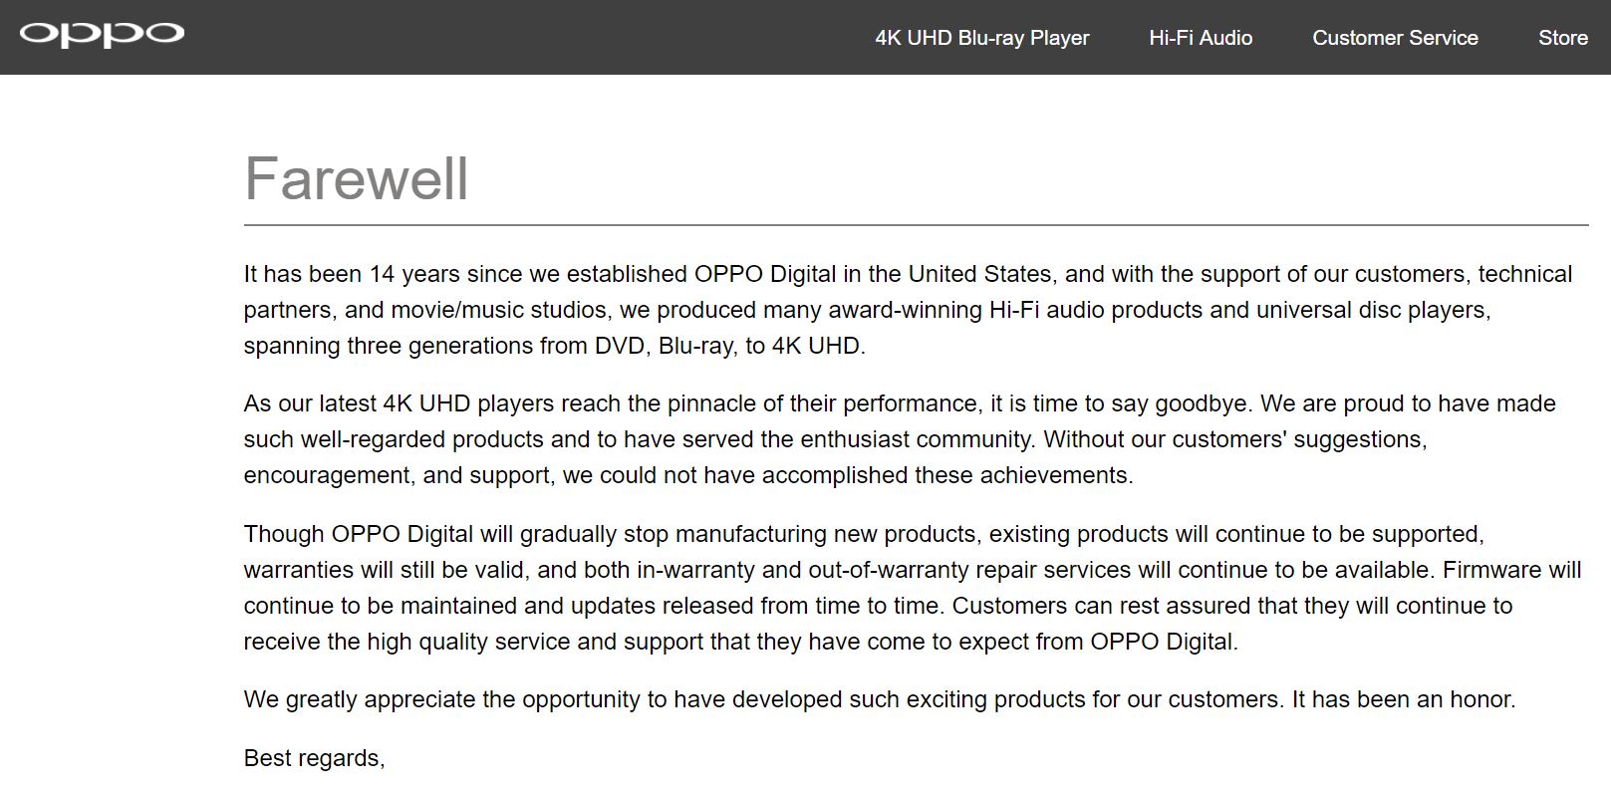
Task: Open the Hi-Fi Audio menu
Action: coord(1201,38)
